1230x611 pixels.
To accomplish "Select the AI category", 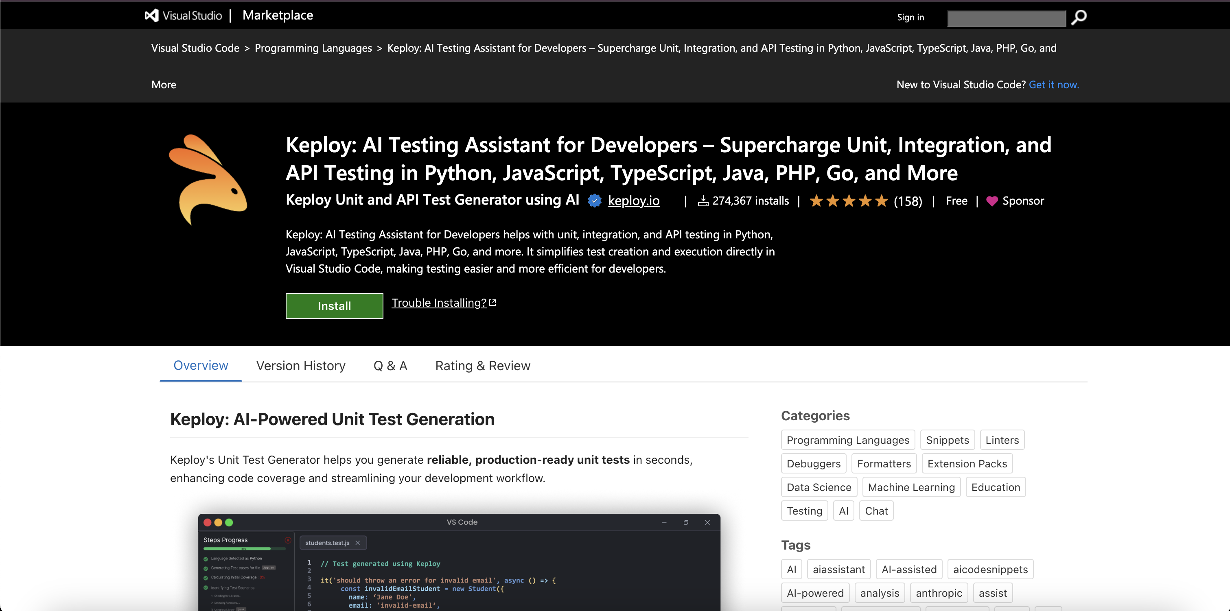I will [x=843, y=511].
